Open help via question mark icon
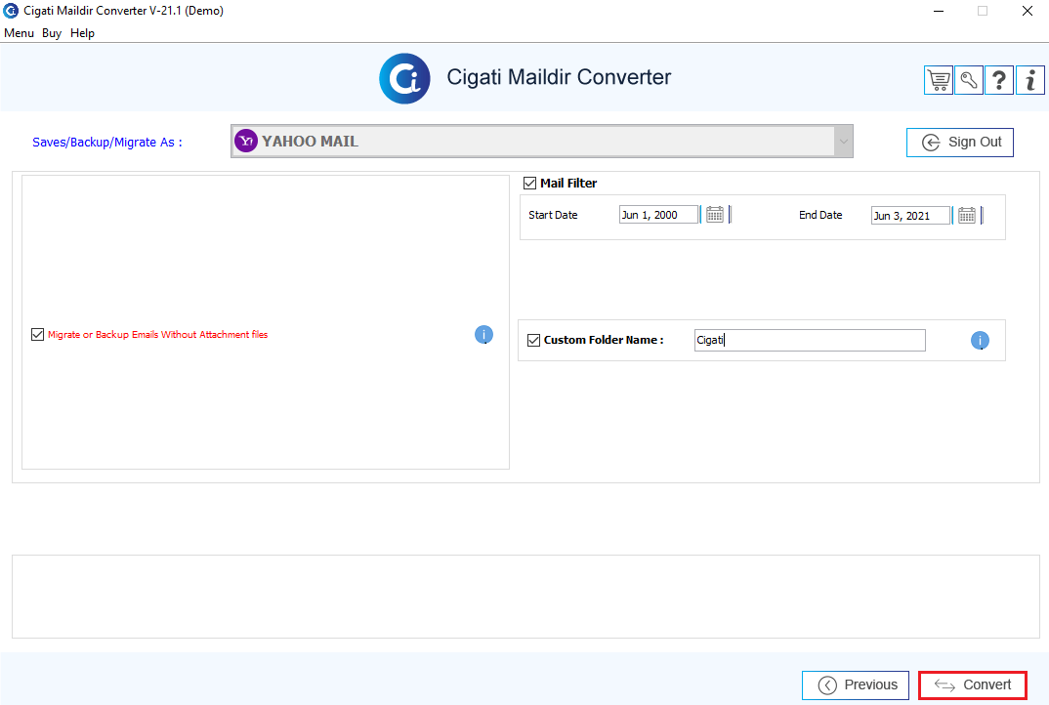The height and width of the screenshot is (705, 1049). click(999, 80)
